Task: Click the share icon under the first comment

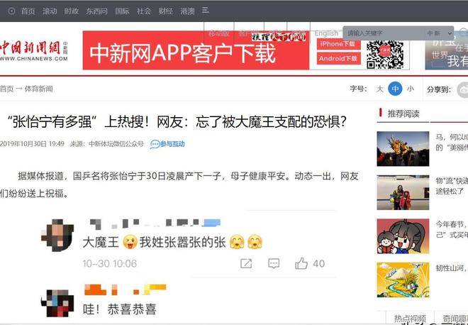Action: click(246, 263)
